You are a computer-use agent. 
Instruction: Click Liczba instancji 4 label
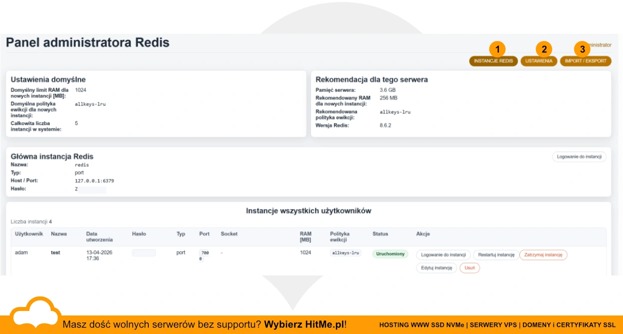(x=32, y=221)
